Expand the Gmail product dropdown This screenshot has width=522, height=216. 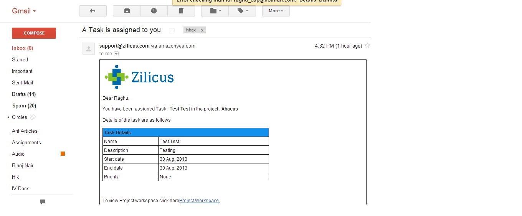24,11
